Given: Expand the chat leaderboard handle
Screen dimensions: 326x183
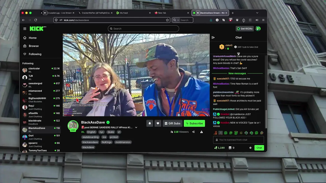Looking at the screenshot, I should 239,54.
